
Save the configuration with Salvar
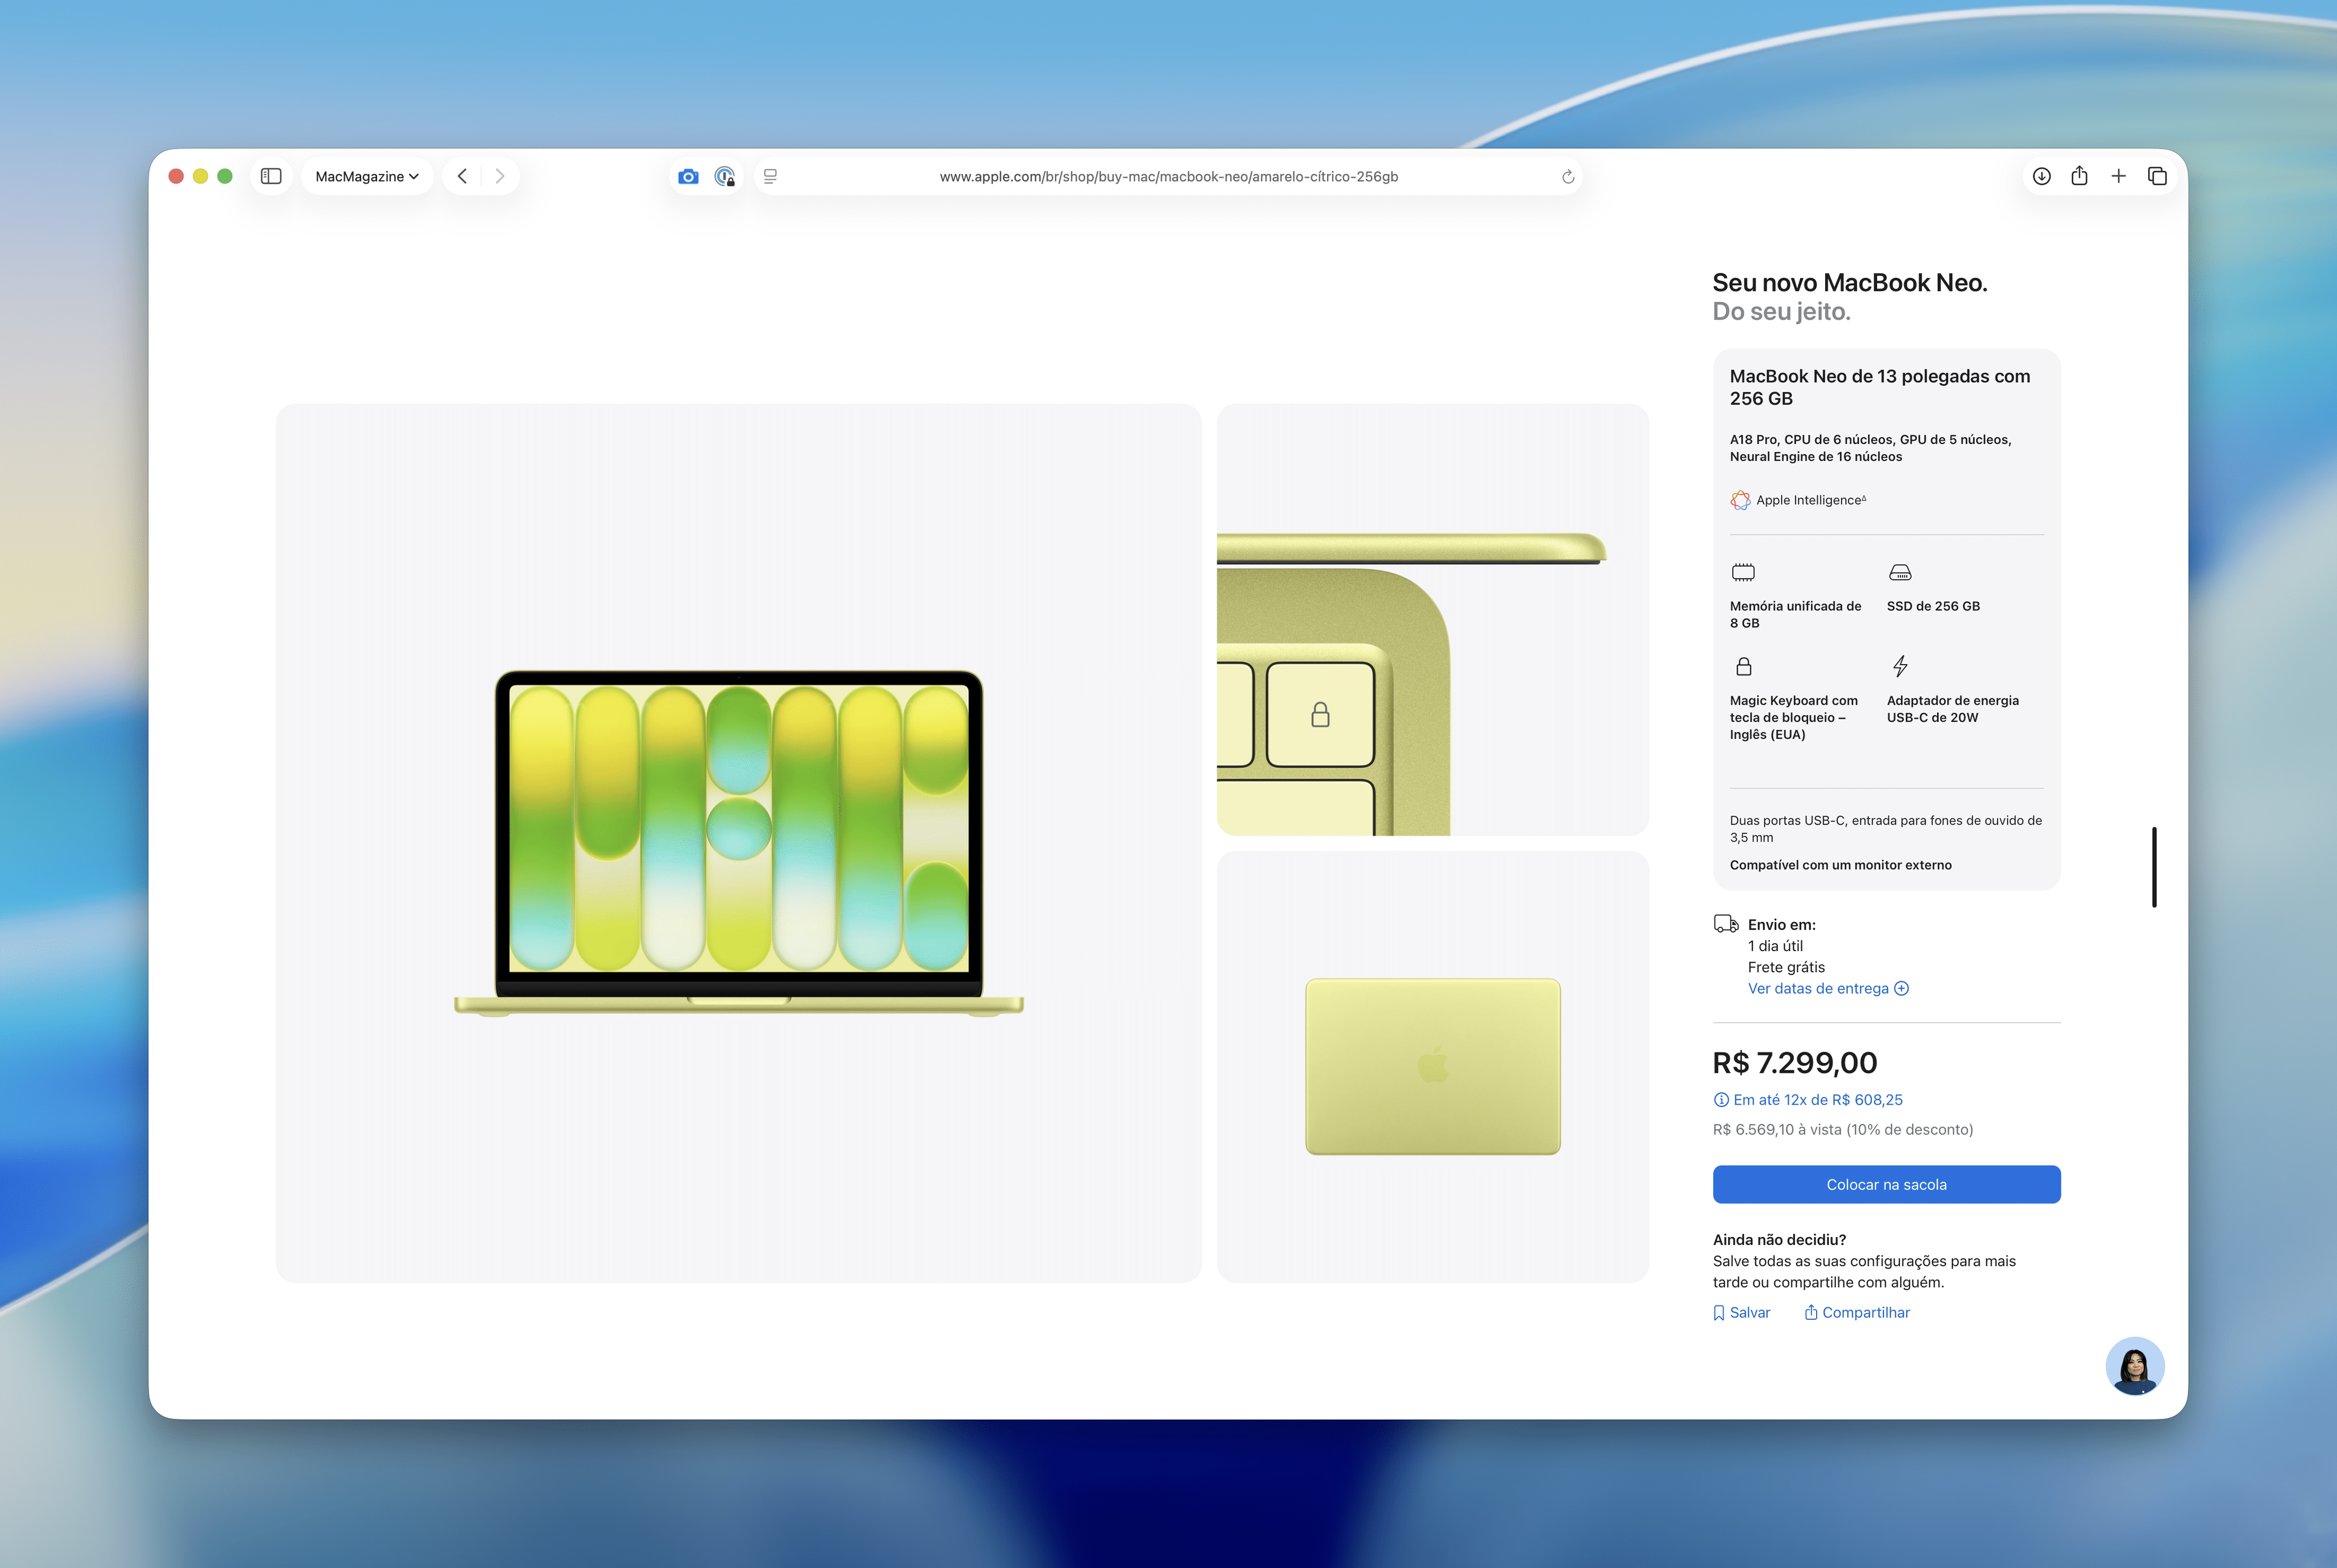coord(1742,1312)
